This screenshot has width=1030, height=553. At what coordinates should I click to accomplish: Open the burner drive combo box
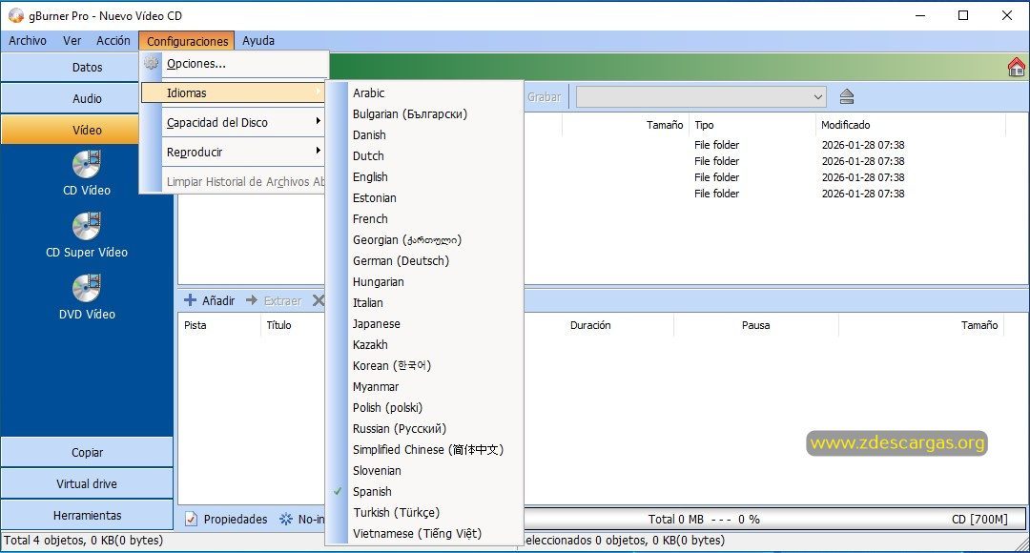(702, 97)
